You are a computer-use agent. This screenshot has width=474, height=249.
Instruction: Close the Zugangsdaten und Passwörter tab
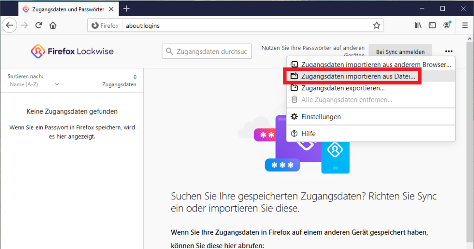point(111,9)
